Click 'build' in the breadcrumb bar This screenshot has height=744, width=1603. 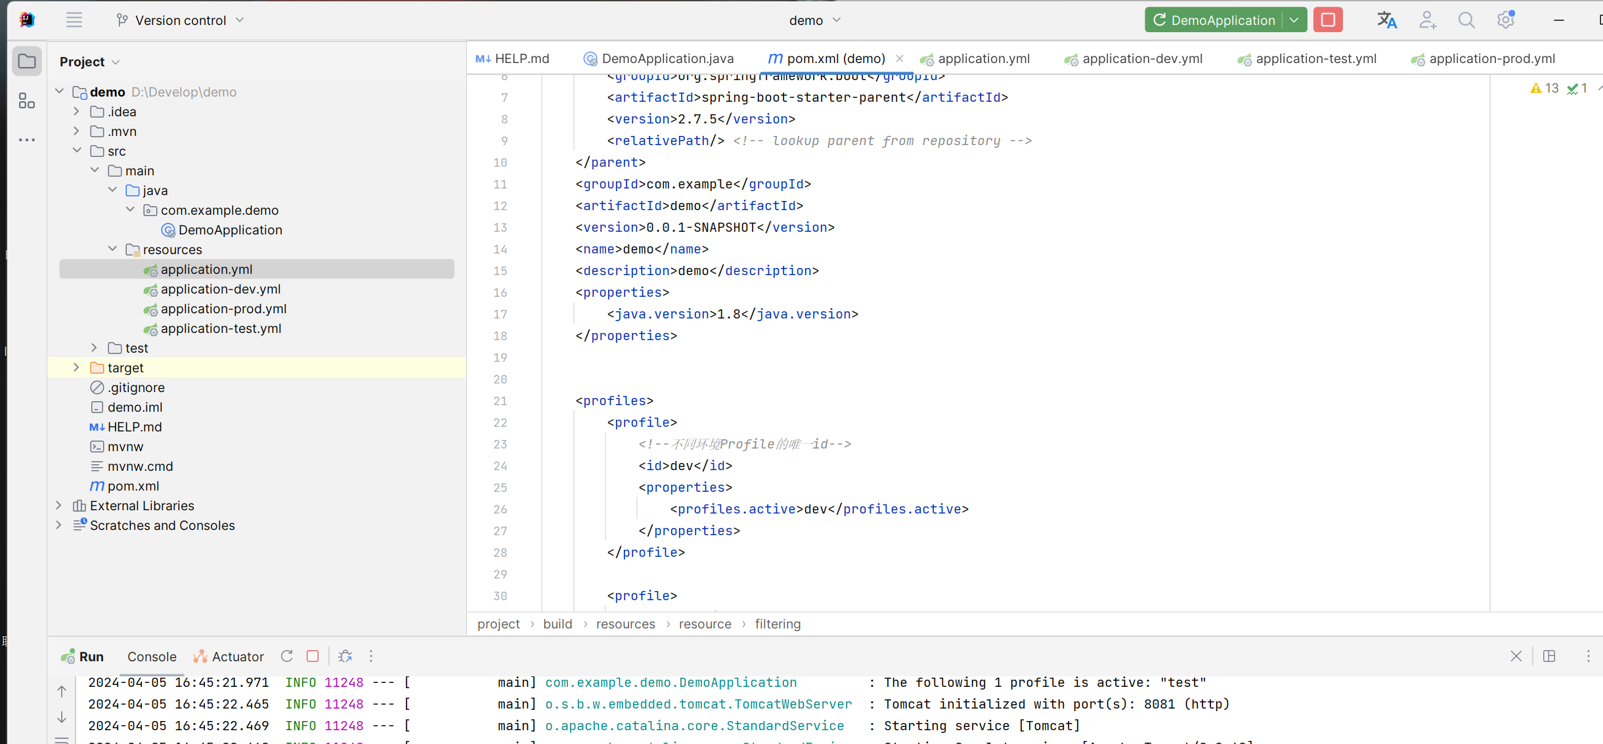[x=558, y=624]
